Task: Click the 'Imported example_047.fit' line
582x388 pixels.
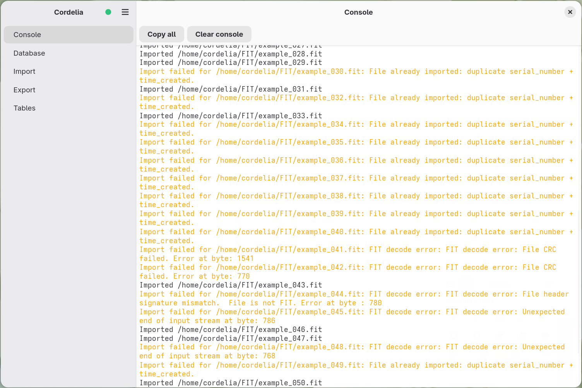Action: tap(231, 339)
